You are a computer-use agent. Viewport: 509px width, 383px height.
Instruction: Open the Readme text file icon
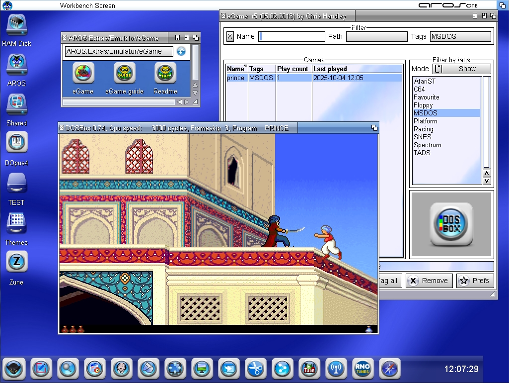(165, 73)
